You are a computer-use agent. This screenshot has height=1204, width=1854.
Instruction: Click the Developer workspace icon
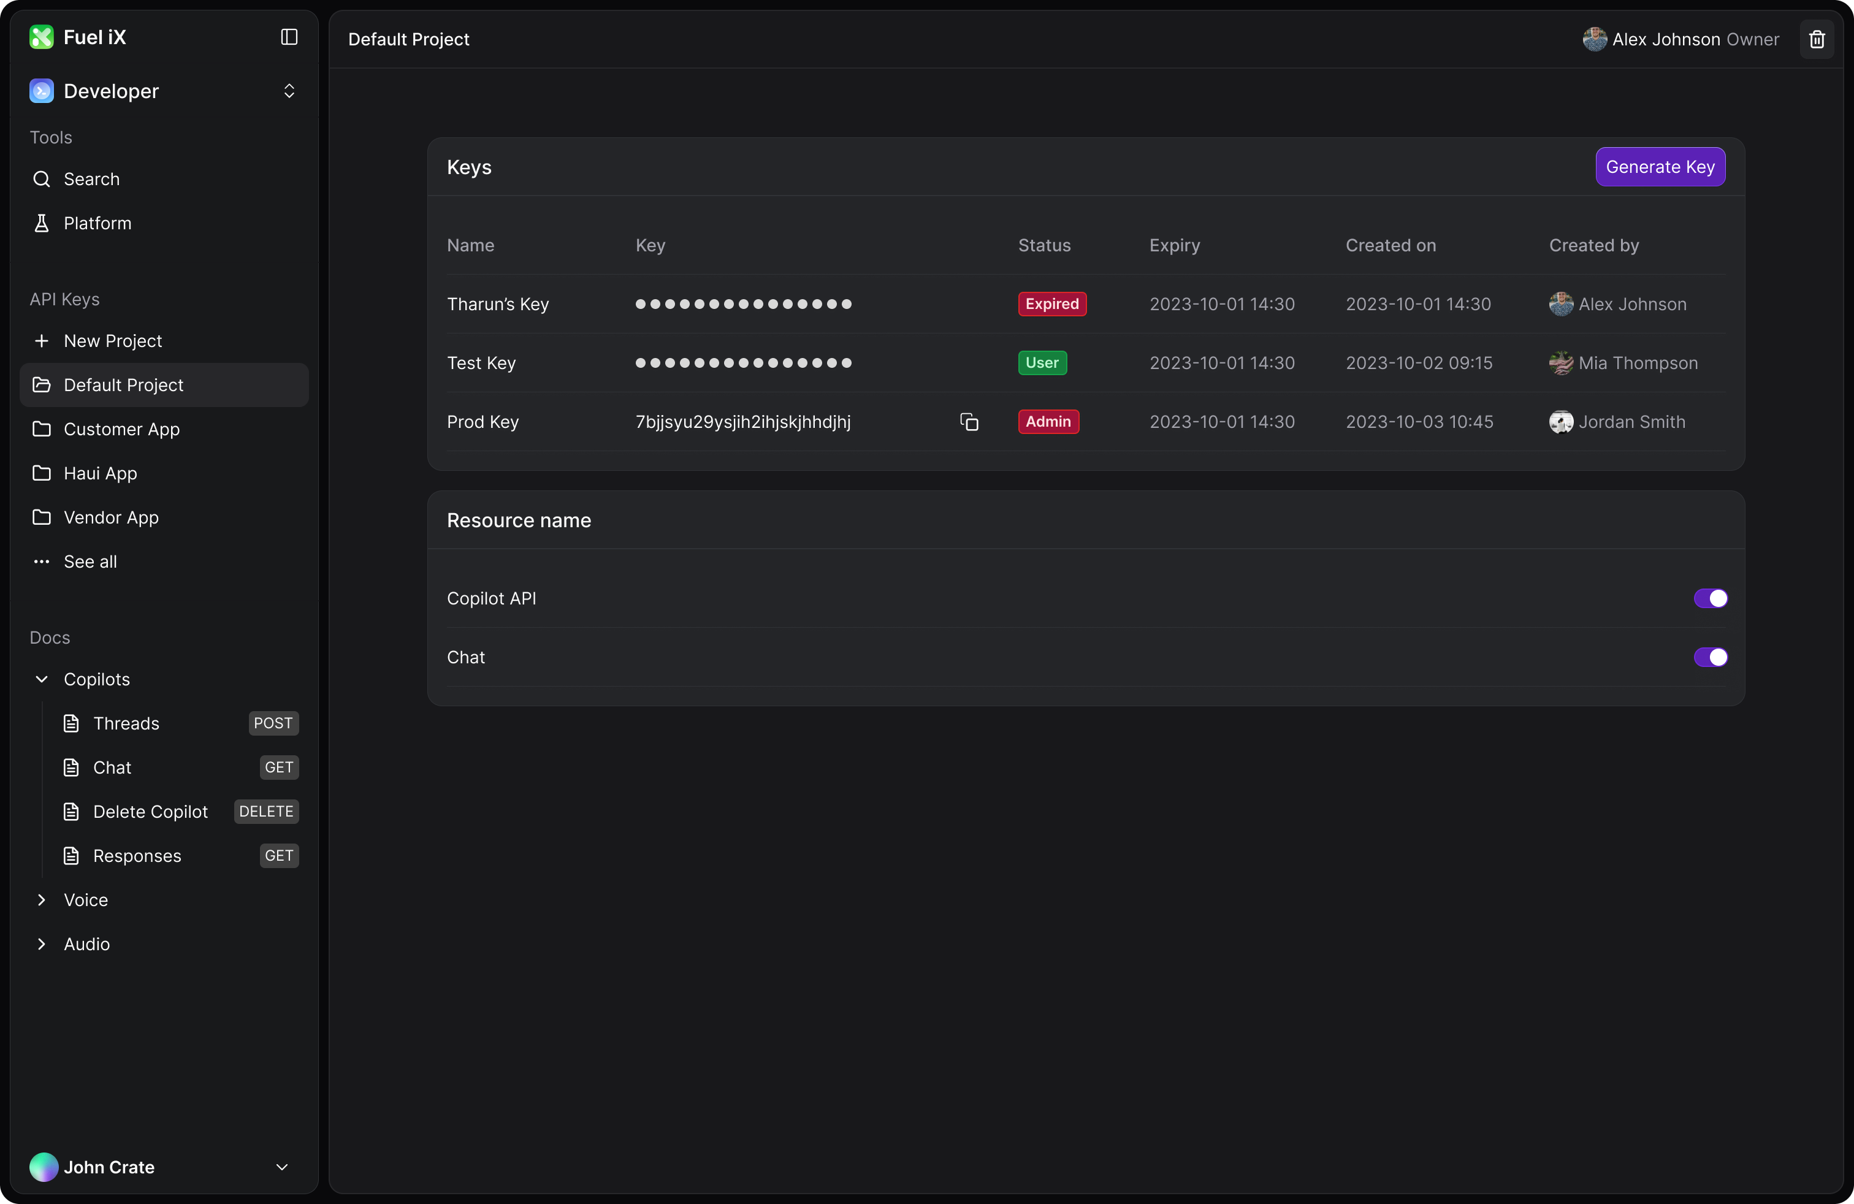pyautogui.click(x=41, y=91)
